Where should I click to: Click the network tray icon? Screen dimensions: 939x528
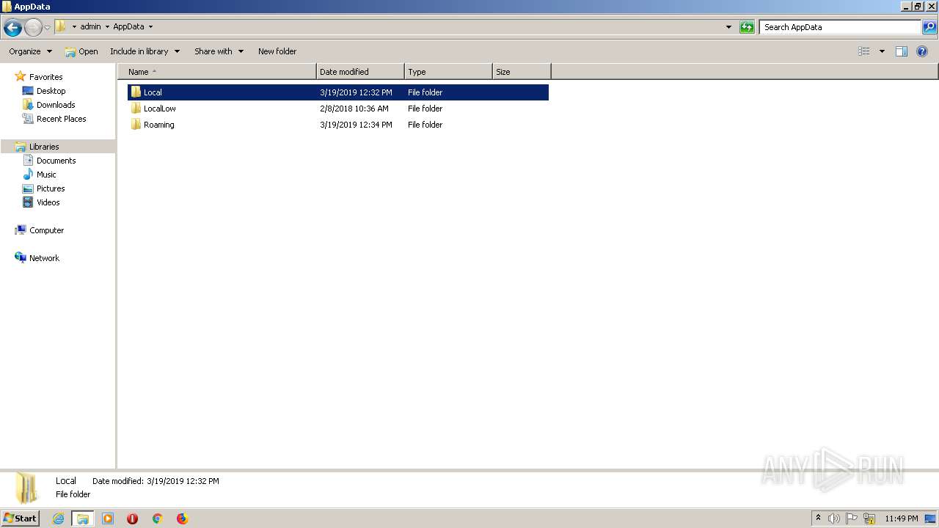pos(869,518)
